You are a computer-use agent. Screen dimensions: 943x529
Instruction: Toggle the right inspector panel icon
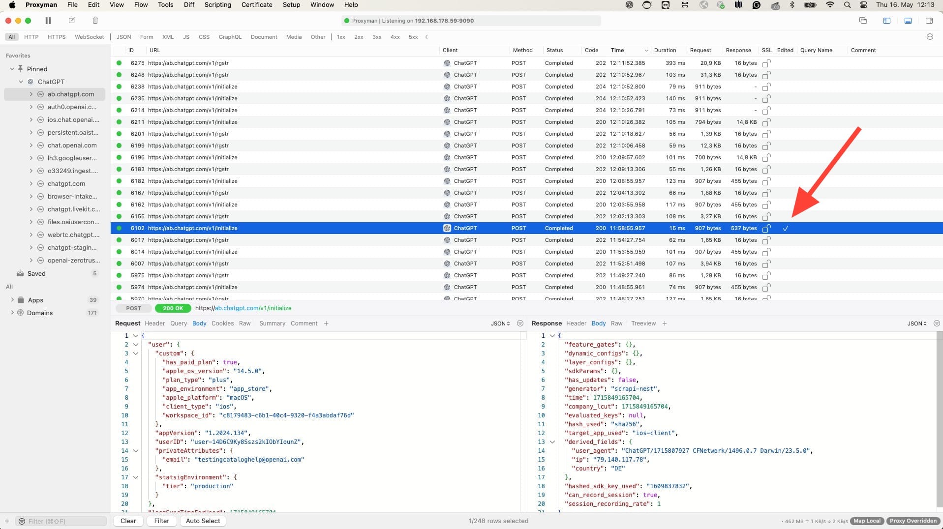click(929, 21)
